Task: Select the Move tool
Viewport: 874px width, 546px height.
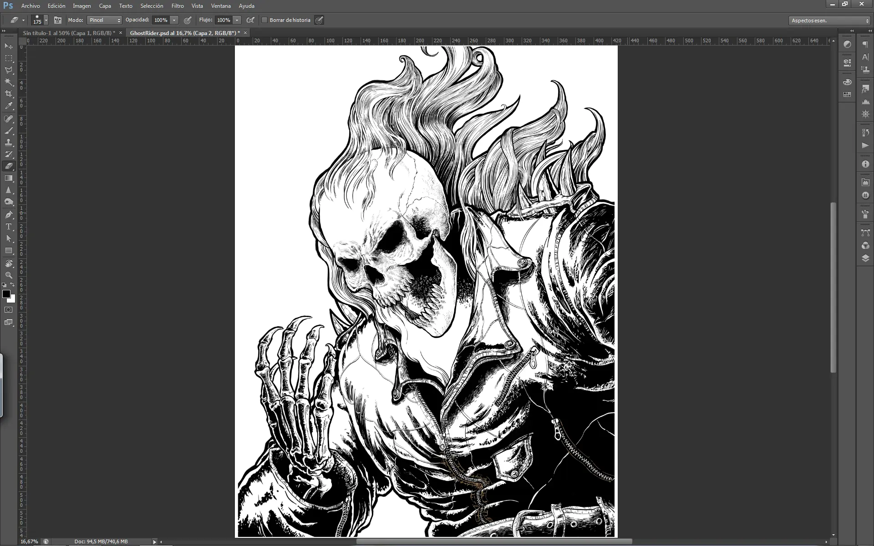Action: click(9, 46)
